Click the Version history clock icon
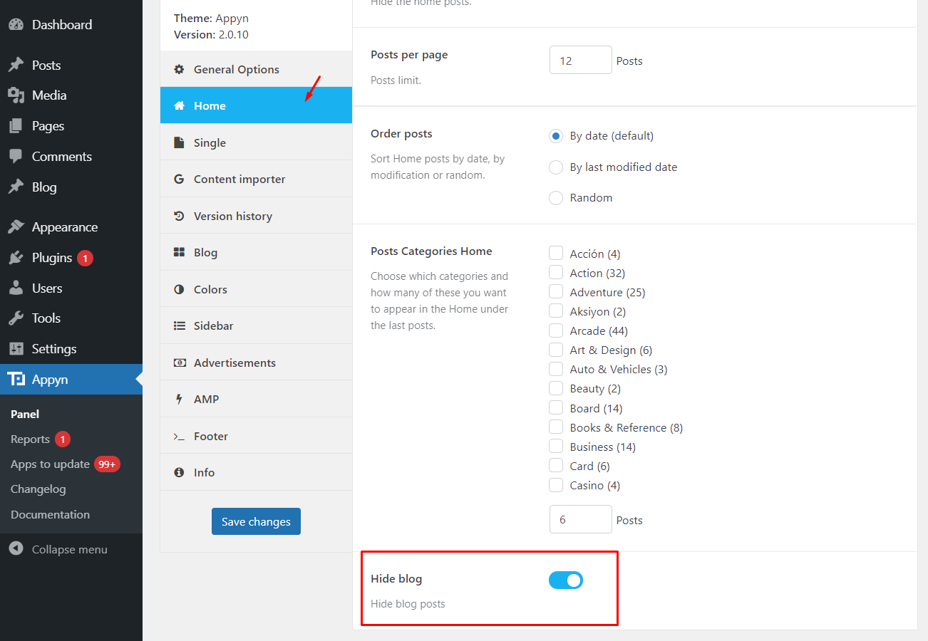 [180, 217]
